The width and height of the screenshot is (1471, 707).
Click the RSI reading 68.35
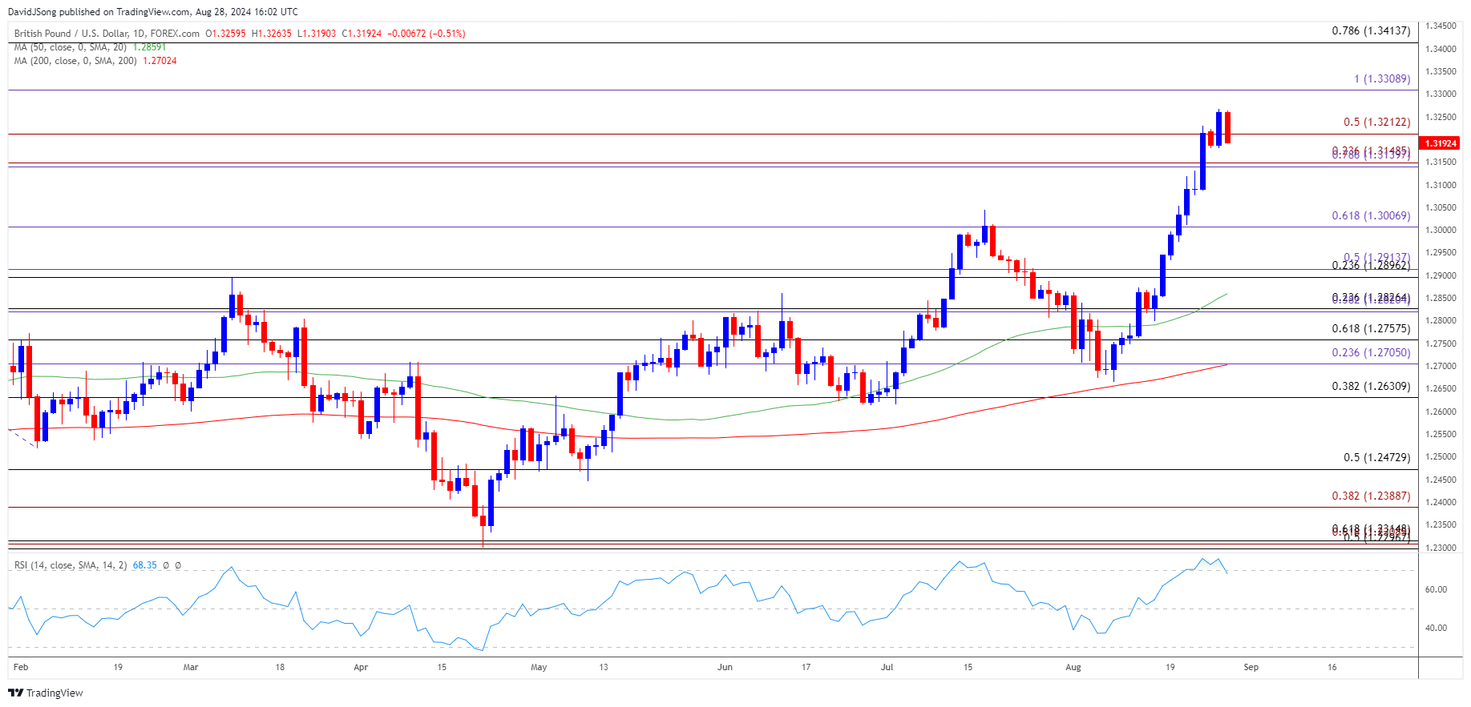[145, 565]
